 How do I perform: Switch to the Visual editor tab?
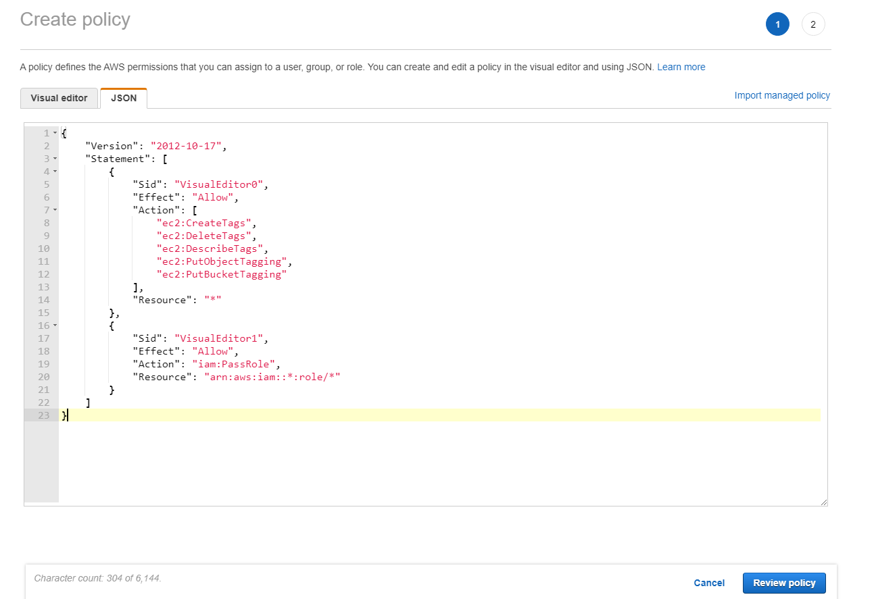coord(59,98)
